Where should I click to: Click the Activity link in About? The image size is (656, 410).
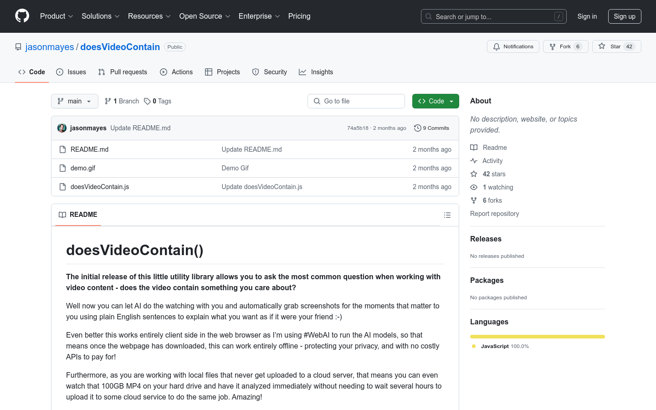point(487,161)
